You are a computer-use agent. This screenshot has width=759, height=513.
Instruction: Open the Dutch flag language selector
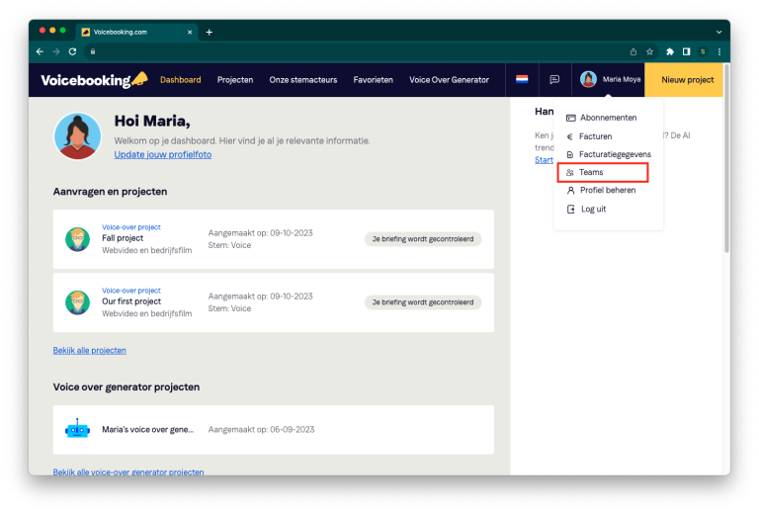click(522, 79)
